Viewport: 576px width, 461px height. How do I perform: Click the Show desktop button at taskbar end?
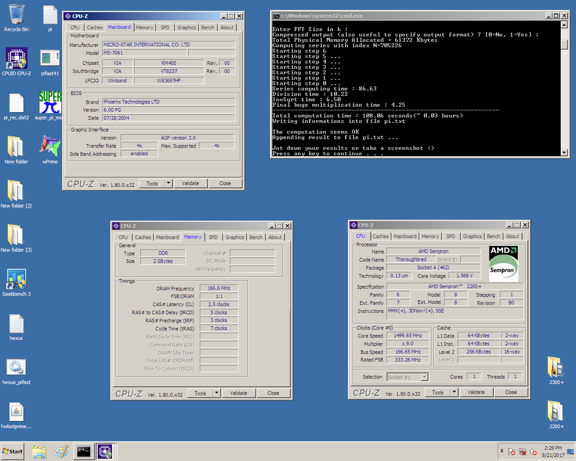(571, 452)
